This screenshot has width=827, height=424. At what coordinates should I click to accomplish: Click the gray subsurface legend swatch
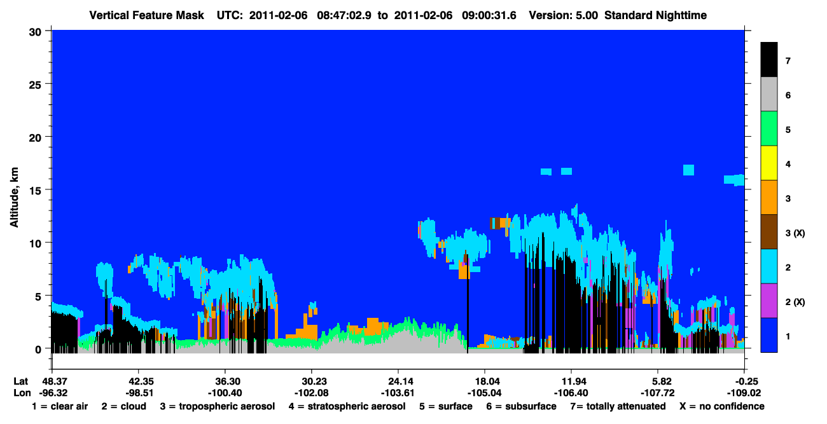coord(769,94)
